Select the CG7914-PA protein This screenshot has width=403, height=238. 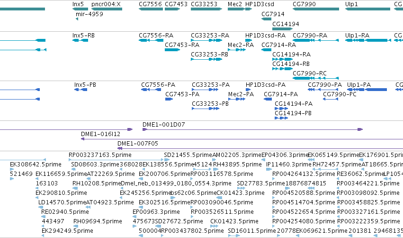(x=268, y=99)
